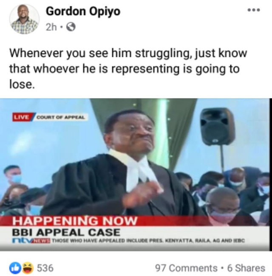
Task: Open the NTV court video thumbnail
Action: tap(135, 175)
